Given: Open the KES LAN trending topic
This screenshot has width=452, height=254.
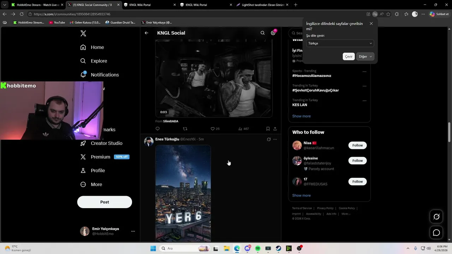Looking at the screenshot, I should coord(299,105).
